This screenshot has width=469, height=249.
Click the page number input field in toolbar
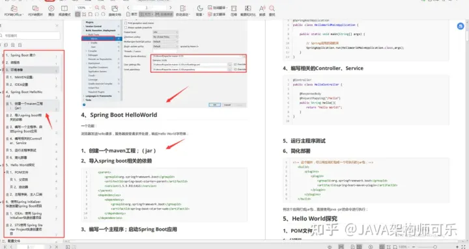tap(149, 7)
